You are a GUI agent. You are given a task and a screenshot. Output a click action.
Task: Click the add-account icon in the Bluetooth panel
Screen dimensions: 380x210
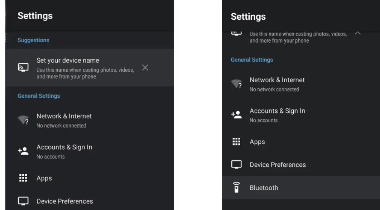[x=236, y=115]
